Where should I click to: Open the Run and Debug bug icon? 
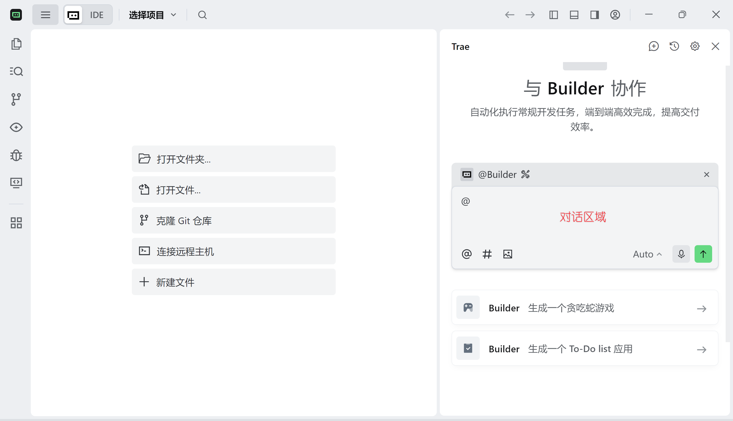coord(16,155)
